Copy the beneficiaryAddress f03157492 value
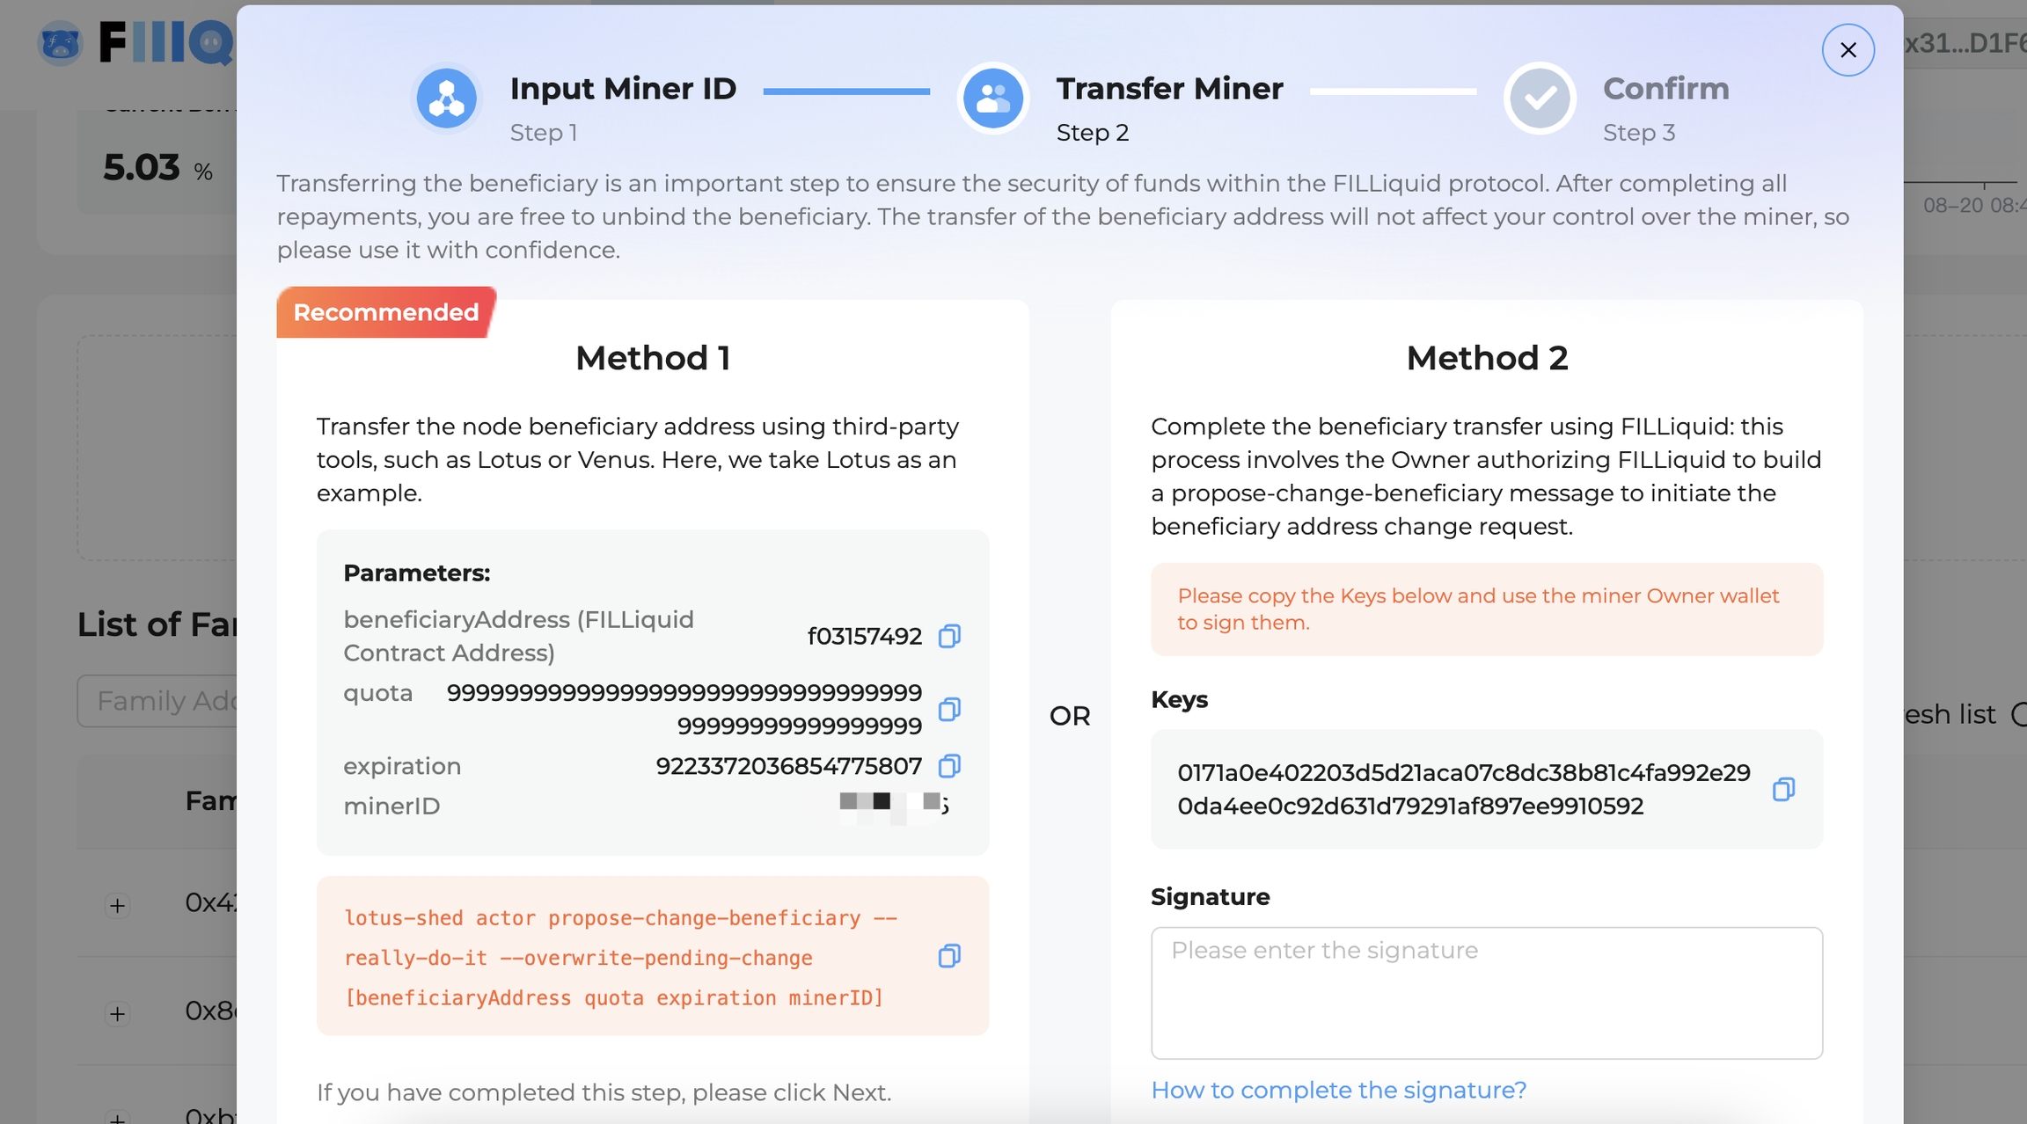 tap(949, 636)
